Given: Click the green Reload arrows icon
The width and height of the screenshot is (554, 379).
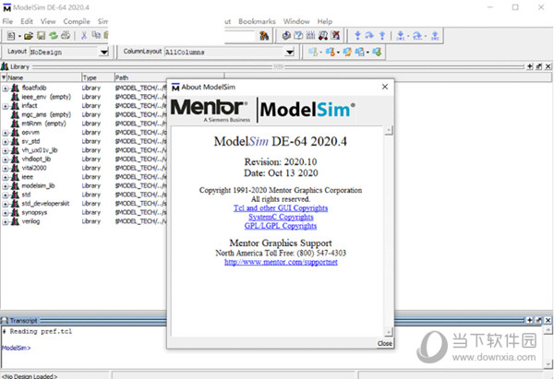Looking at the screenshot, I should [x=54, y=36].
